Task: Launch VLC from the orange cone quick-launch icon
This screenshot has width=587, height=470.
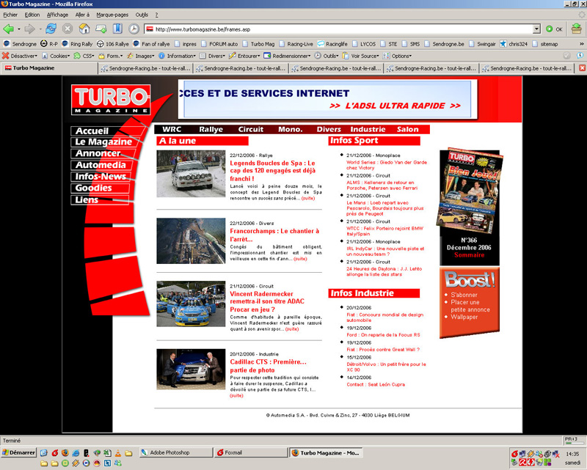Action: click(x=117, y=453)
